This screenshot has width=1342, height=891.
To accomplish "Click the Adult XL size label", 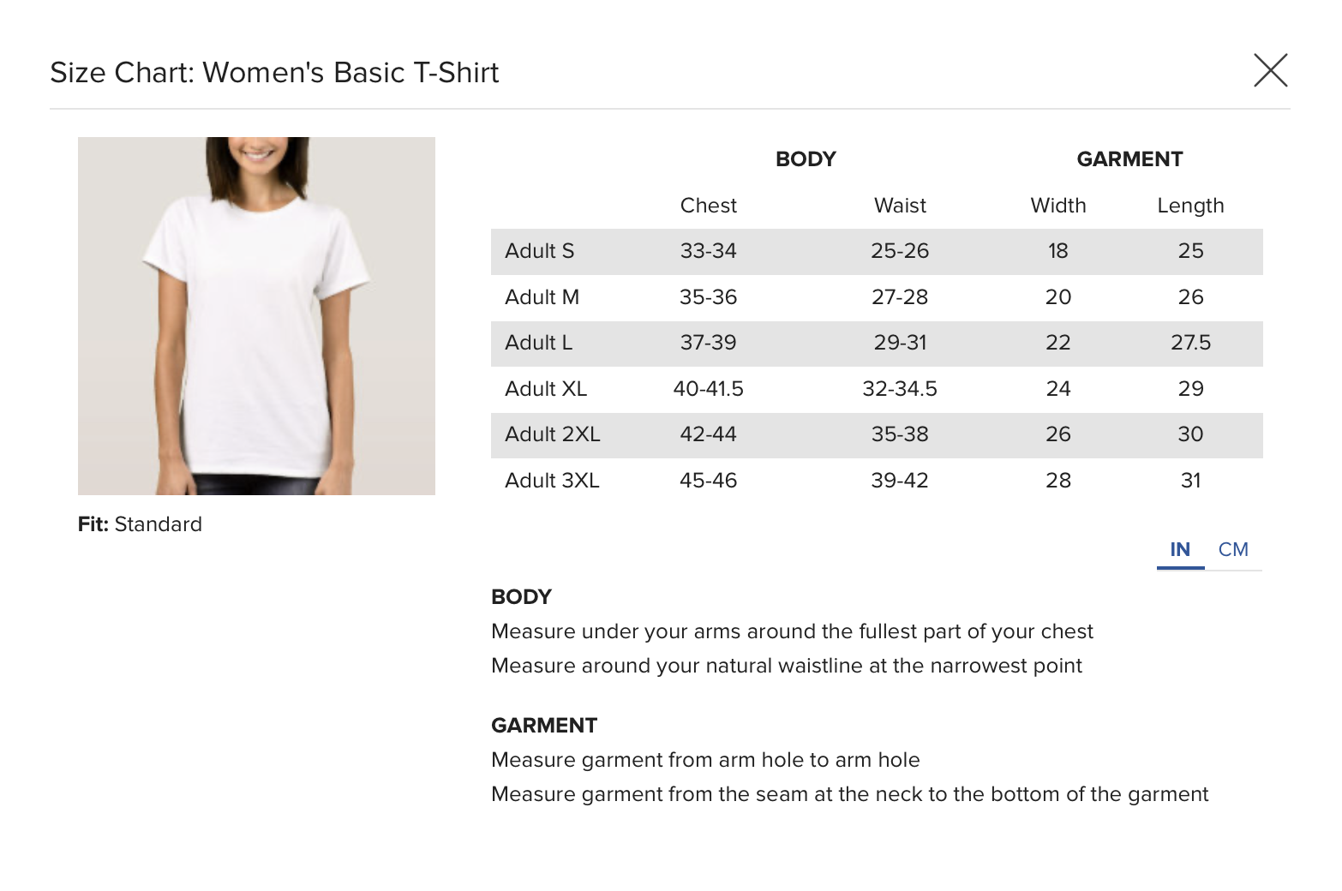I will tap(546, 389).
